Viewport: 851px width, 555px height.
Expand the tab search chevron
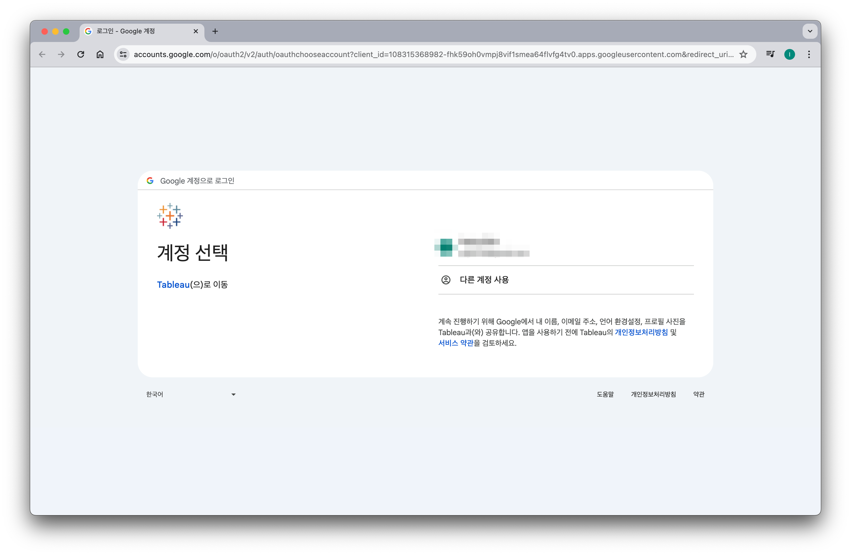pos(810,31)
